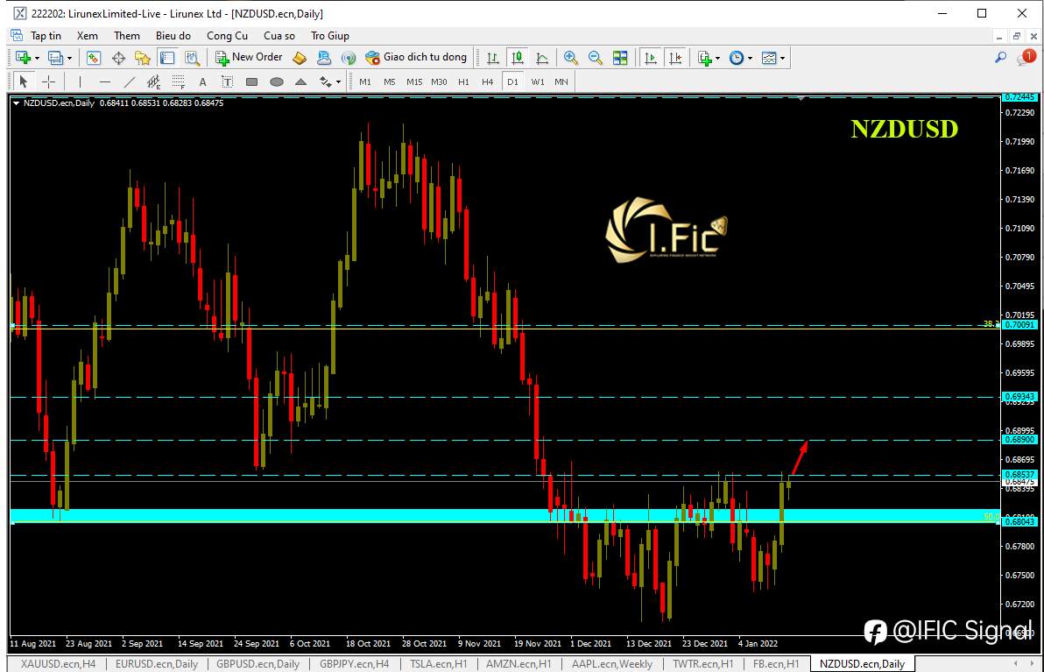Open the chart templates icon
1044x672 pixels.
pyautogui.click(x=769, y=58)
